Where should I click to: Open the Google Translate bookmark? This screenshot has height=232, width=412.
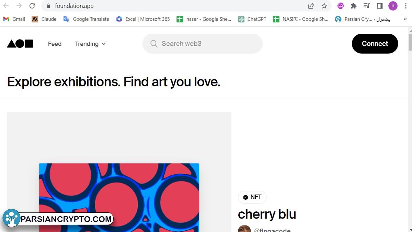(x=86, y=19)
